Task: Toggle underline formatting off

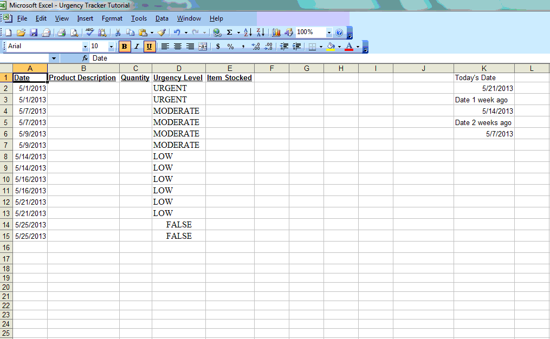Action: (x=149, y=47)
